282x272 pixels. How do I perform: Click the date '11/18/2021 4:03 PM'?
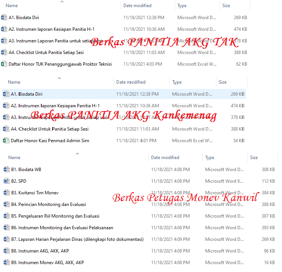click(142, 64)
